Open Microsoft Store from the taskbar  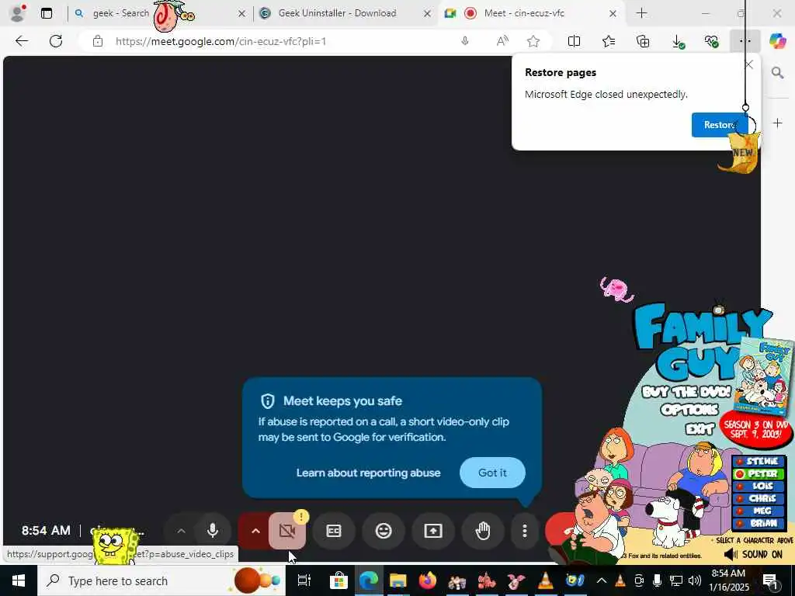338,580
